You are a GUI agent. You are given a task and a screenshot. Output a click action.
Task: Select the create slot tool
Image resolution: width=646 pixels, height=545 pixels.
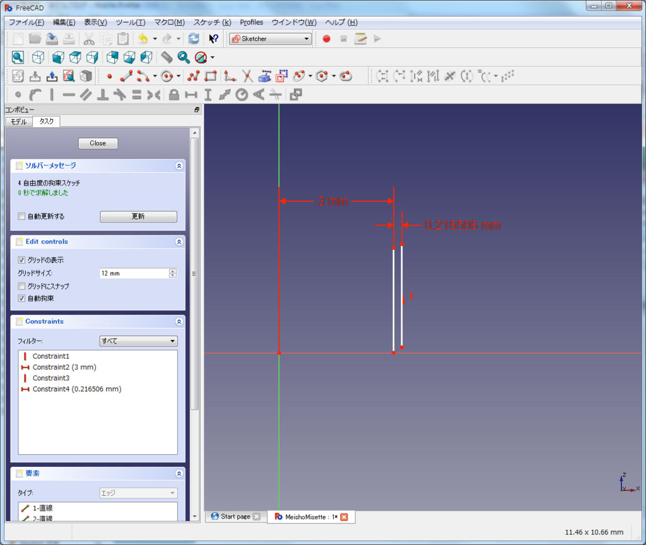(346, 76)
